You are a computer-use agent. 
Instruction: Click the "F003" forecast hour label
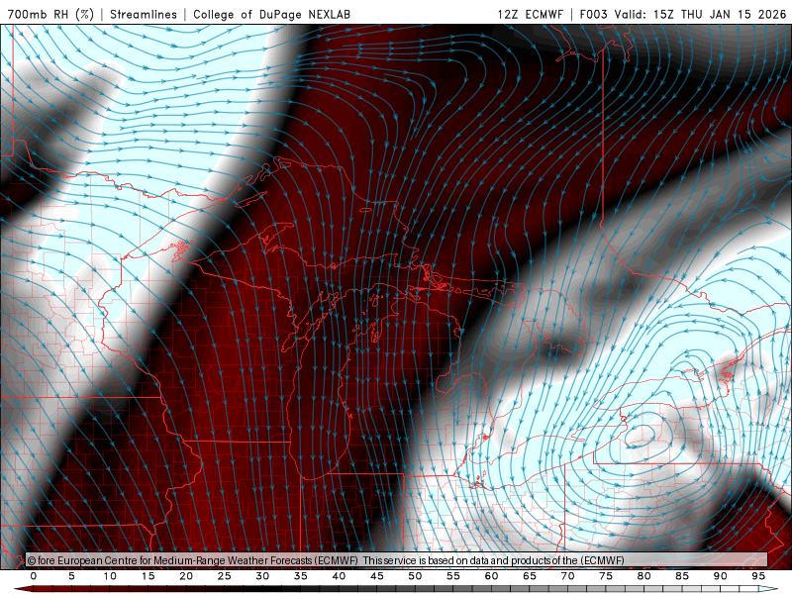point(594,14)
